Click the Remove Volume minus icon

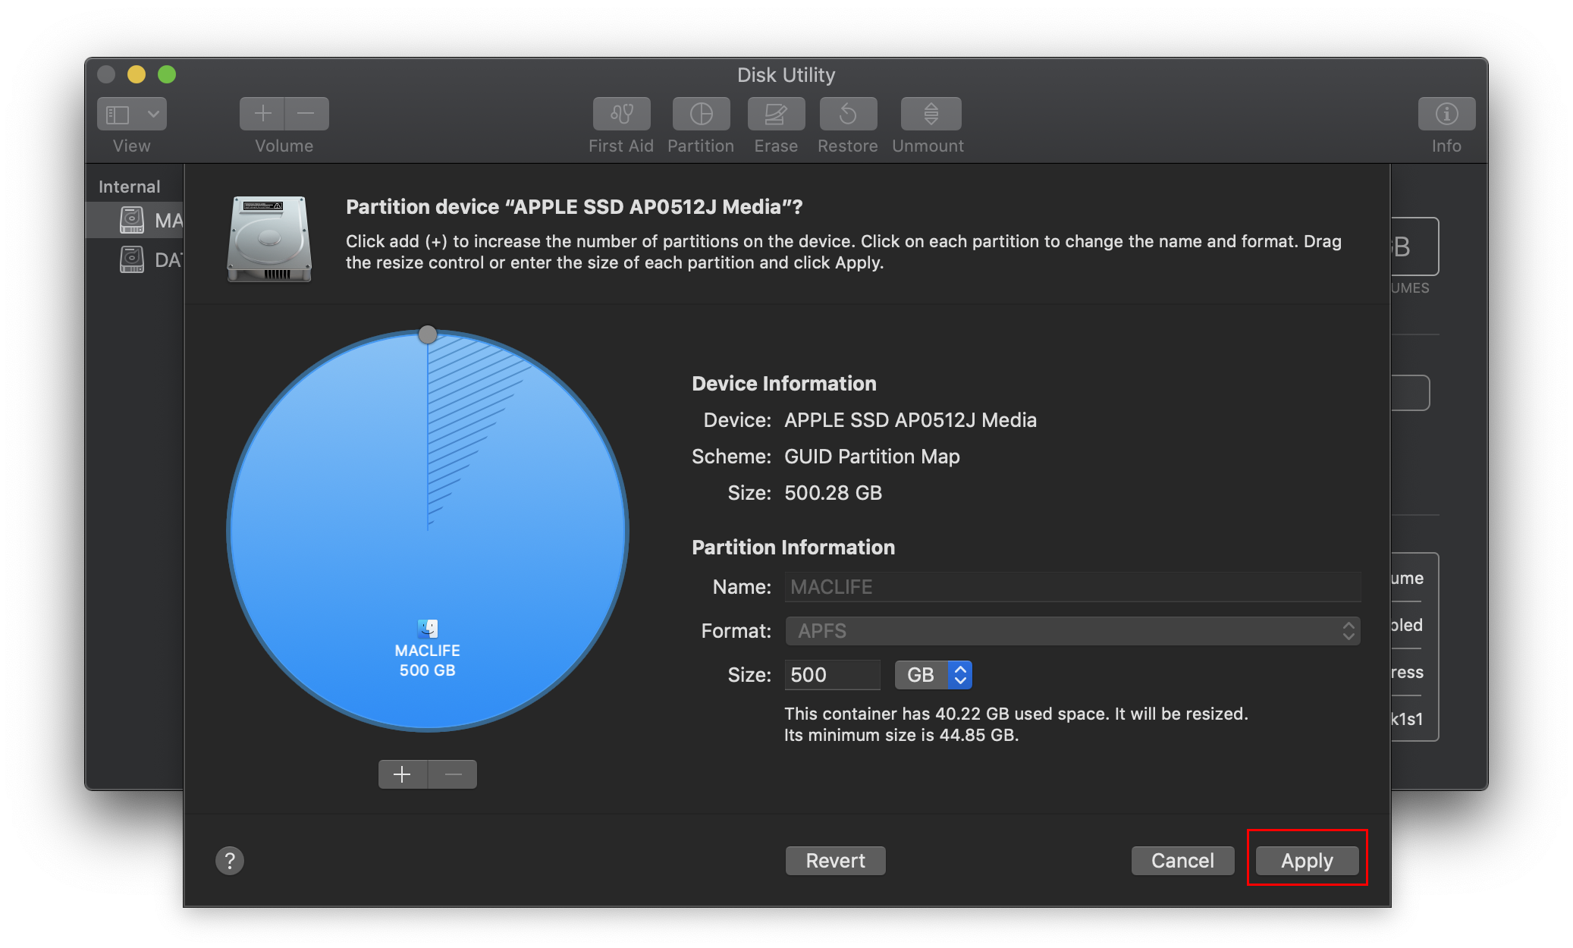pyautogui.click(x=306, y=114)
